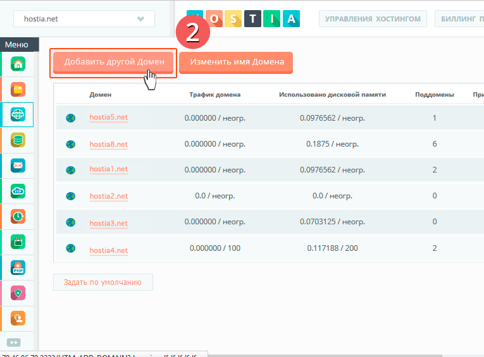
Task: Click the subdomain count 6 for hostia8.net
Action: pos(435,144)
